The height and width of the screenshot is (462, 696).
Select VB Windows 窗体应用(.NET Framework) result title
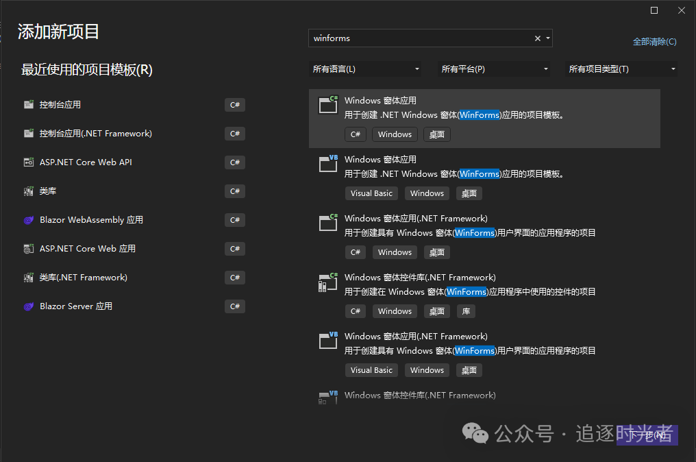tap(416, 337)
